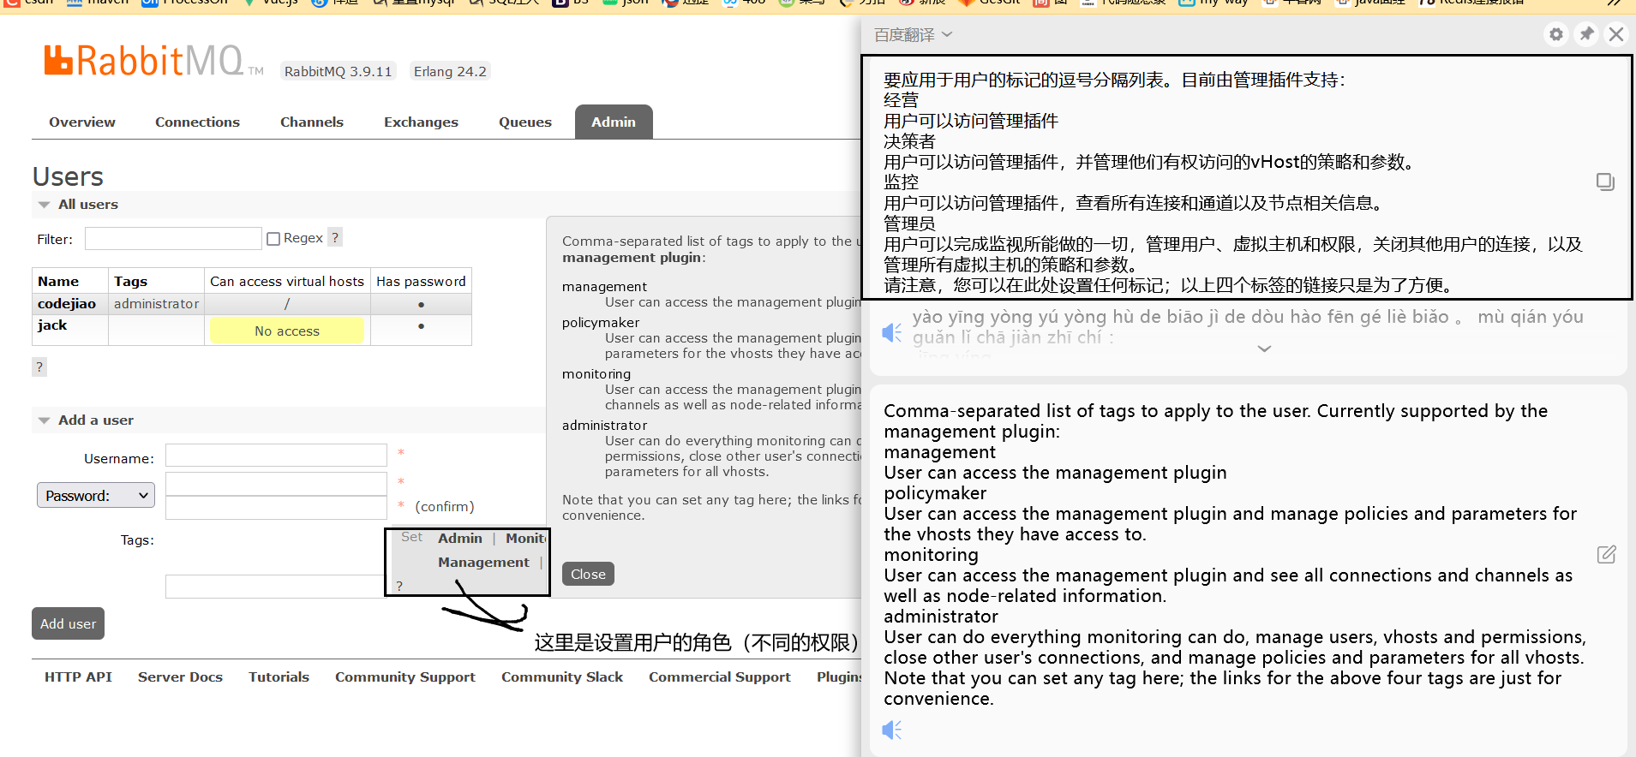Open the Tutorials footer link
The image size is (1636, 757).
click(x=279, y=677)
